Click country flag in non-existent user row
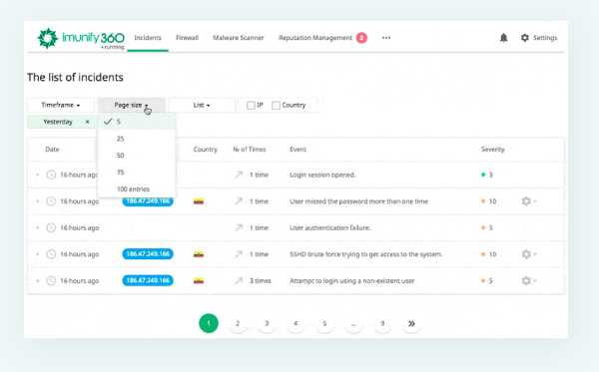 coord(199,281)
